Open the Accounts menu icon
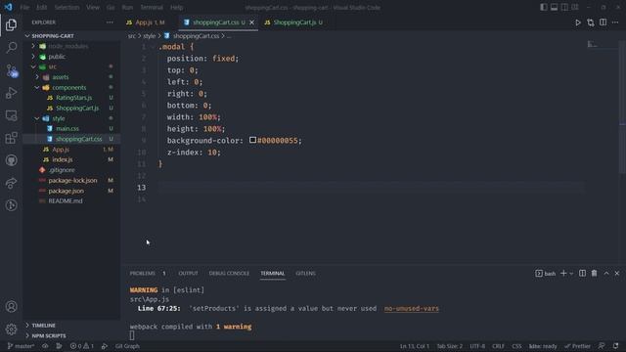This screenshot has width=626, height=352. (11, 306)
